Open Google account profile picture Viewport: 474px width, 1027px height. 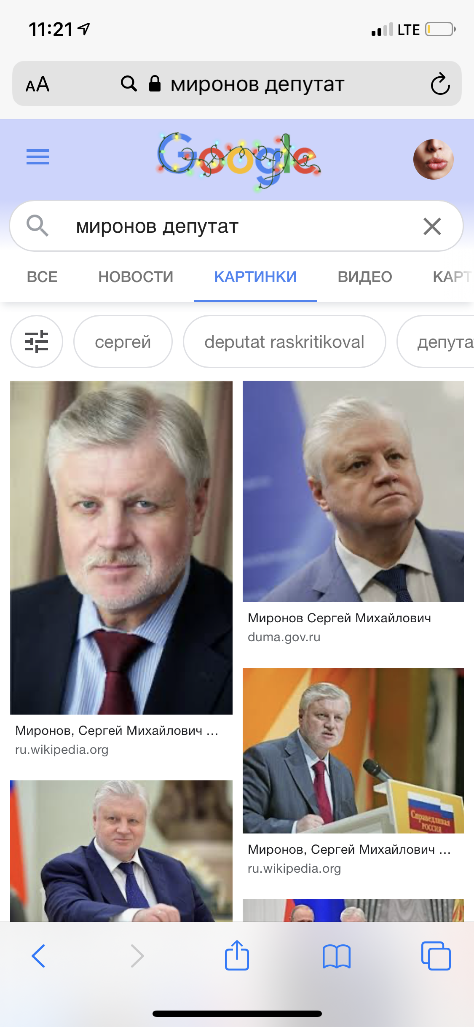pyautogui.click(x=433, y=159)
